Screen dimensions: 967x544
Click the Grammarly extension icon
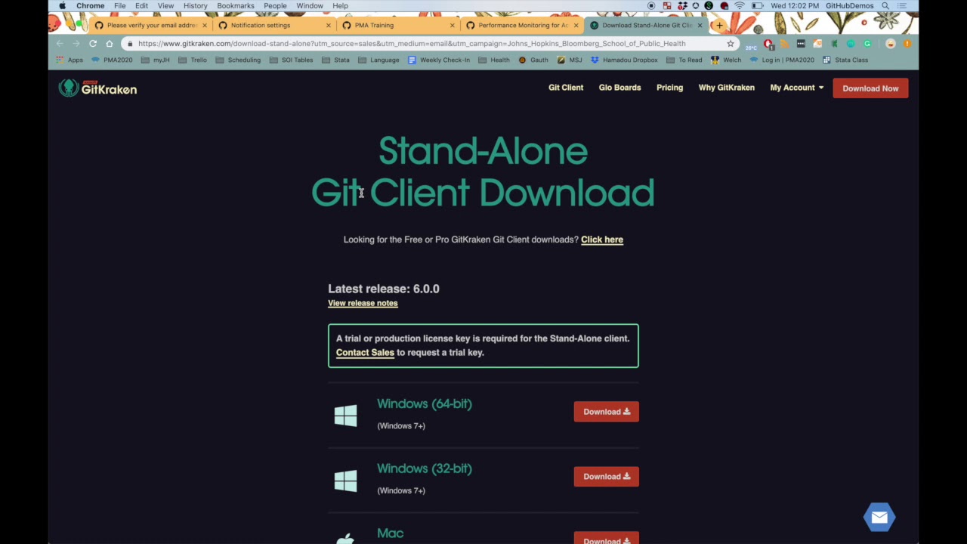867,44
